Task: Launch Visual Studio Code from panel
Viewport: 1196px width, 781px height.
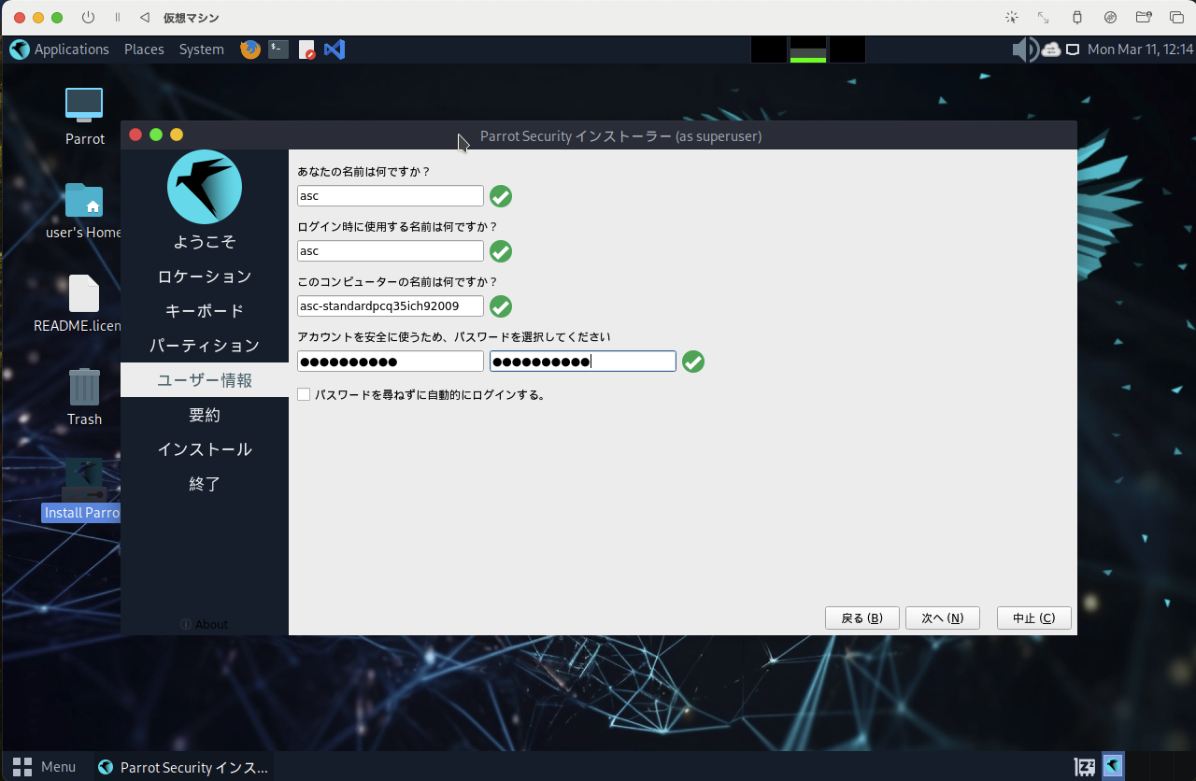Action: point(335,50)
